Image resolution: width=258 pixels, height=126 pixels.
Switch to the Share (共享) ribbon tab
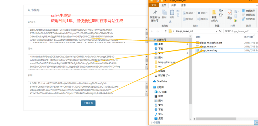click(174, 5)
